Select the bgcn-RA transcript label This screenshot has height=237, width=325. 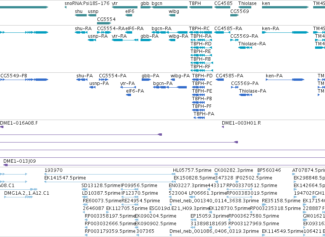(x=162, y=28)
